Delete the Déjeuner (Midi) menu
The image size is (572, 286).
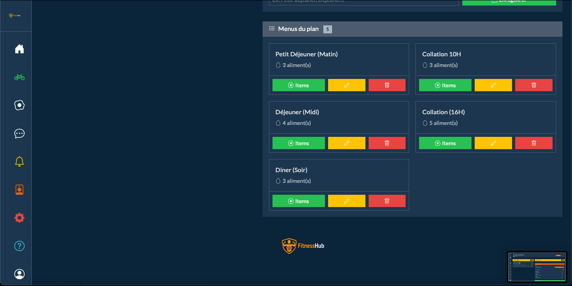(x=387, y=143)
